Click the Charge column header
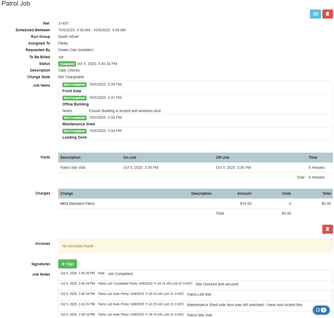The image size is (334, 318). (x=66, y=193)
